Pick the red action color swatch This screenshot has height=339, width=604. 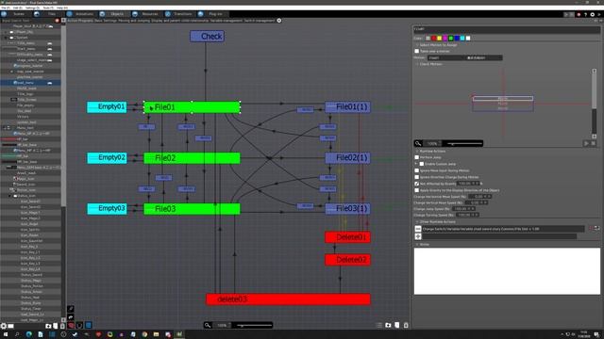coord(433,38)
